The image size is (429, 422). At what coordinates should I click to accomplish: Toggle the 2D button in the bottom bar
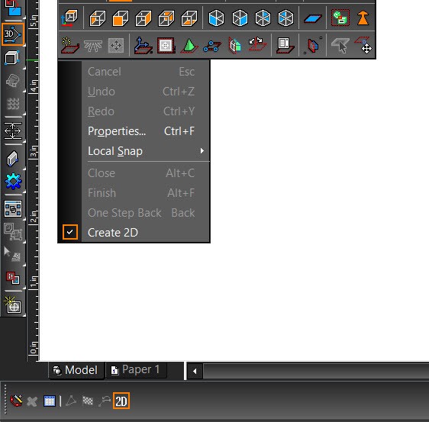click(x=121, y=401)
